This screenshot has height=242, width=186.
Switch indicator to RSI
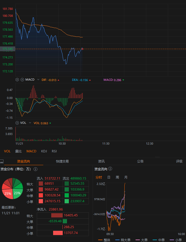[x=54, y=151]
